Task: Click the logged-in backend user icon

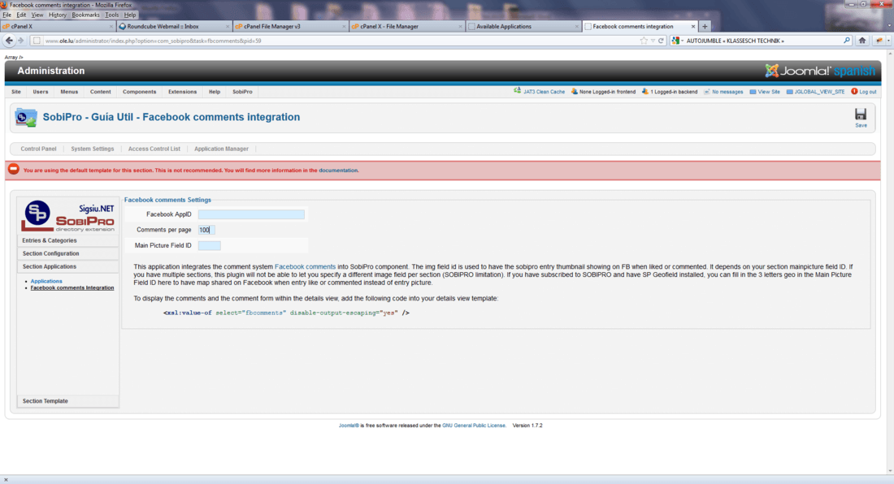Action: (644, 91)
